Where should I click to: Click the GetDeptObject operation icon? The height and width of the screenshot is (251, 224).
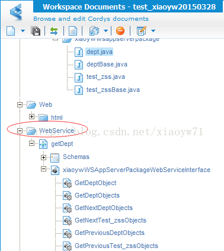click(67, 183)
